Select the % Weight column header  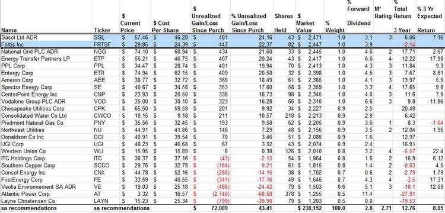point(335,27)
